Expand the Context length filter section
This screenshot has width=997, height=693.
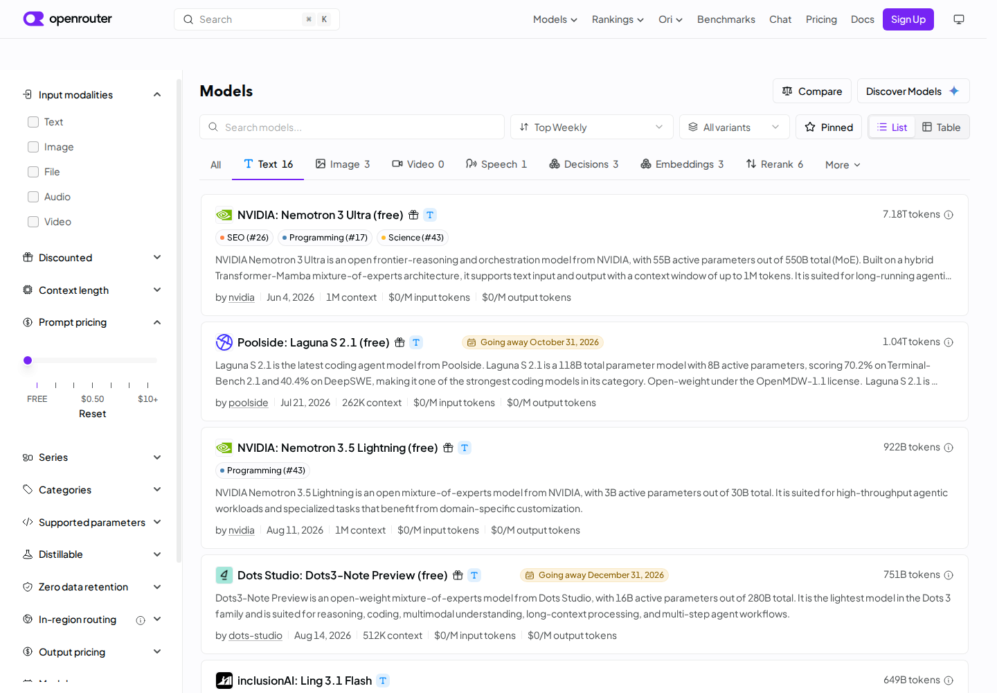92,290
